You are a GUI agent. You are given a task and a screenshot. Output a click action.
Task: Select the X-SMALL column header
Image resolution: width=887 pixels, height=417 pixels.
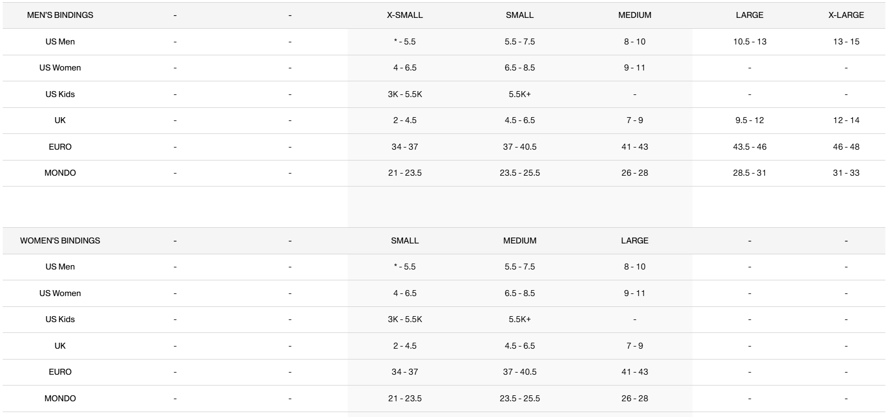click(x=405, y=15)
